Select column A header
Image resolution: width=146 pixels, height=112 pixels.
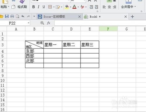[16, 29]
